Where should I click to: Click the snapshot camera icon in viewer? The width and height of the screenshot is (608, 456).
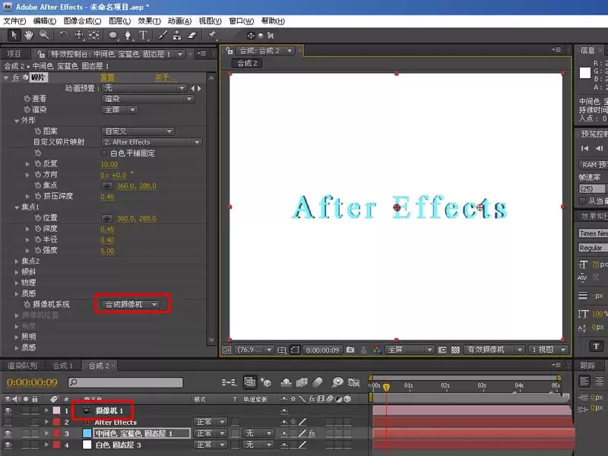coord(350,350)
